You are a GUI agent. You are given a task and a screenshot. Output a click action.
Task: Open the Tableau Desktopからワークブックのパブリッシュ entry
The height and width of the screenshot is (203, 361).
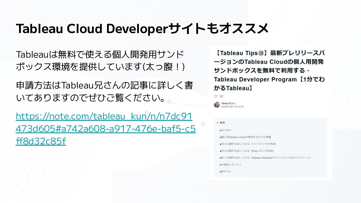click(x=265, y=158)
